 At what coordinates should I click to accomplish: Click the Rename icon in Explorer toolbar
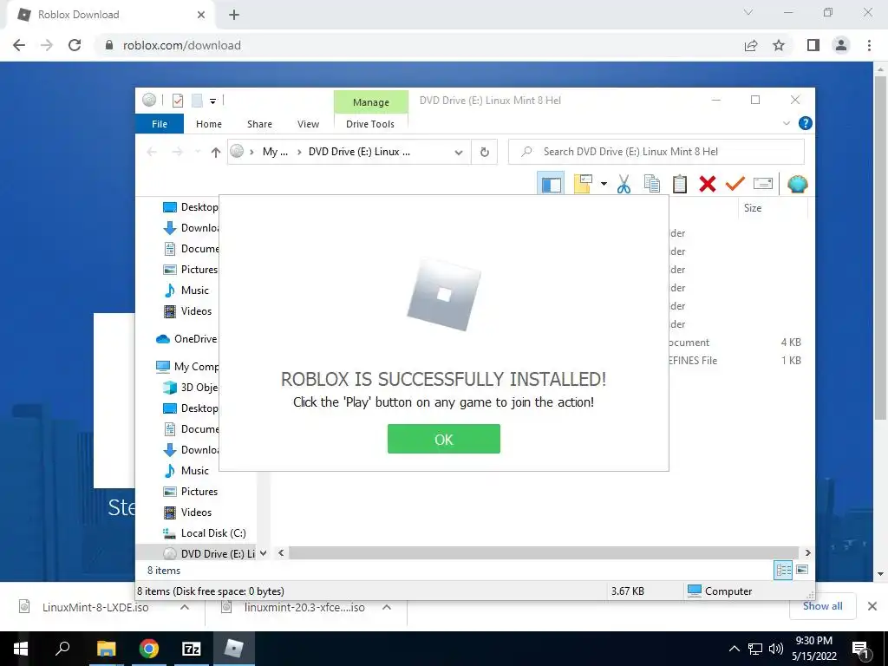[763, 184]
